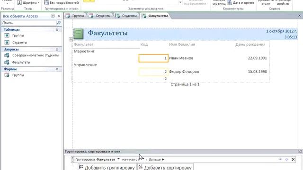The width and height of the screenshot is (303, 170).
Task: Close the Группировка, сортировка и итоги pane
Action: [300, 152]
